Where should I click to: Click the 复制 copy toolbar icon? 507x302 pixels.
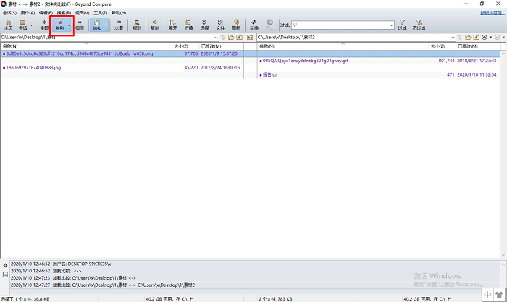155,25
